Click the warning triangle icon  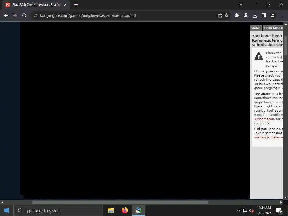259,56
